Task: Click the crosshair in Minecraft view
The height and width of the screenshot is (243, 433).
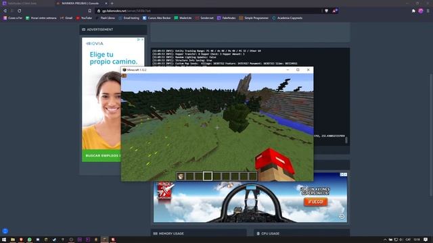Action: pyautogui.click(x=217, y=128)
